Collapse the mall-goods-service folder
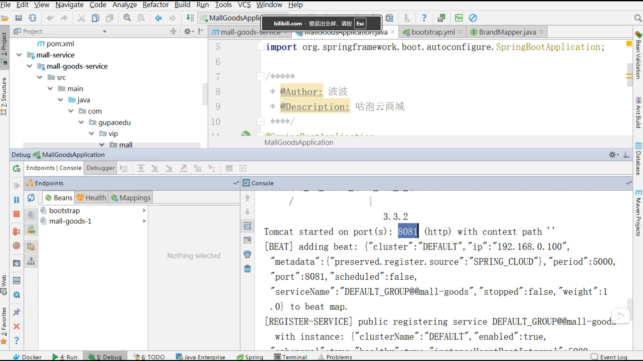Image resolution: width=643 pixels, height=361 pixels. [29, 66]
